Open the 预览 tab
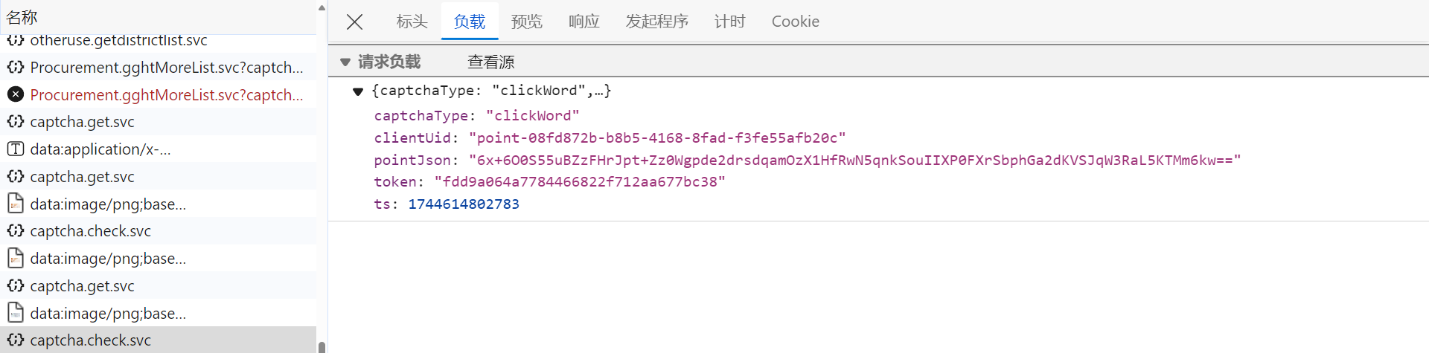This screenshot has height=353, width=1429. click(527, 22)
